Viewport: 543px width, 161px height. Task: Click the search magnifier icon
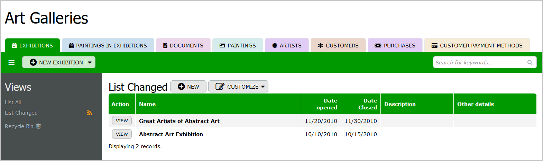pos(530,63)
